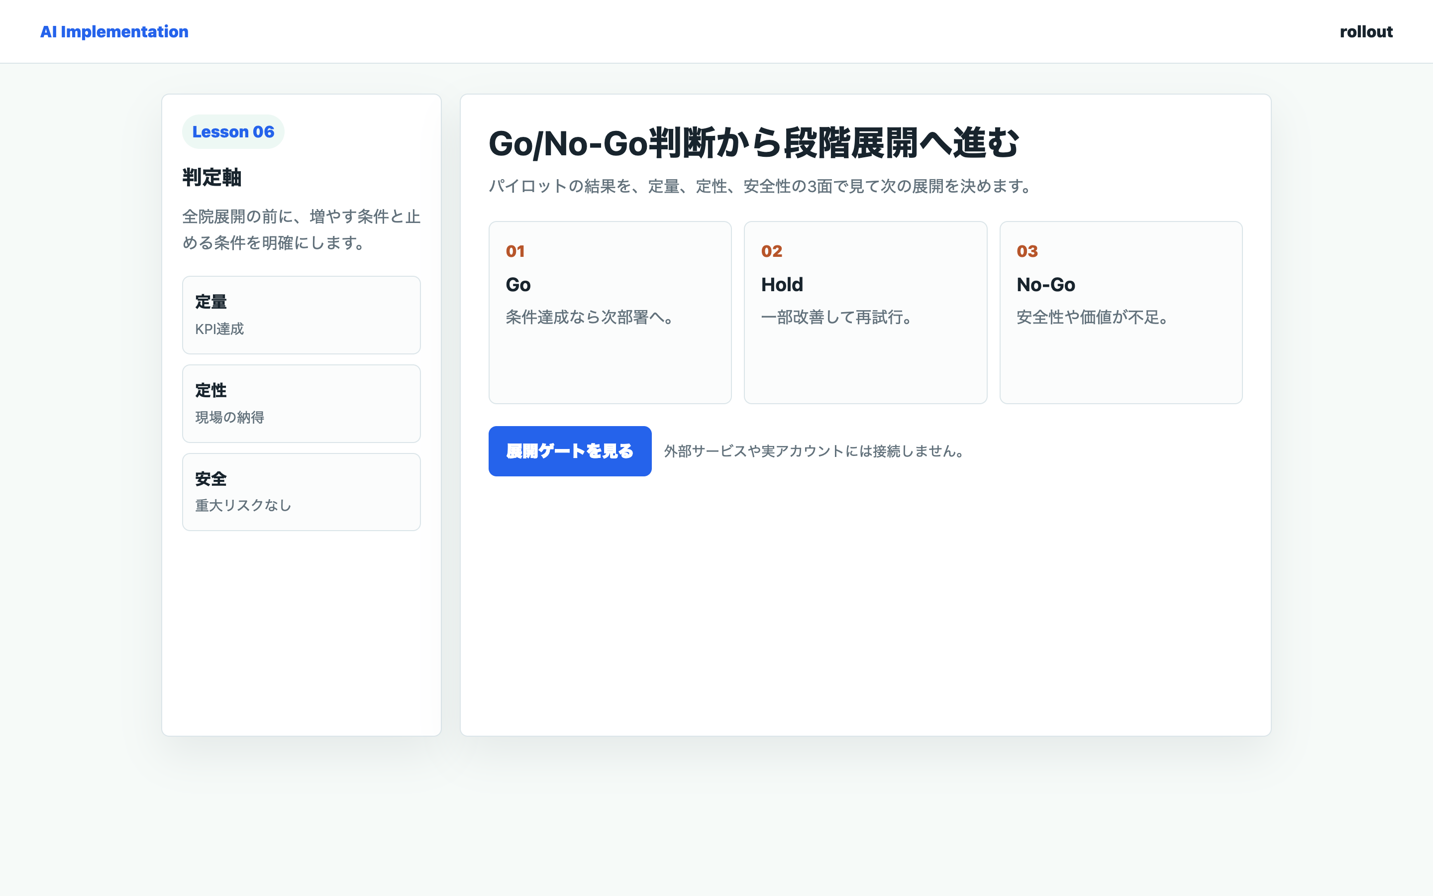Click the 02 Hold decision card
Viewport: 1433px width, 896px height.
[x=865, y=312]
